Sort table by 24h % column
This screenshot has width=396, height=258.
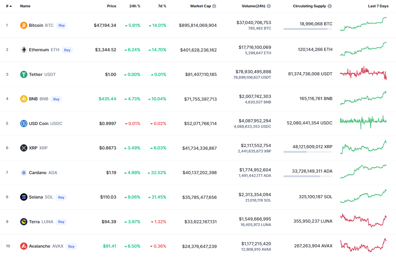135,6
